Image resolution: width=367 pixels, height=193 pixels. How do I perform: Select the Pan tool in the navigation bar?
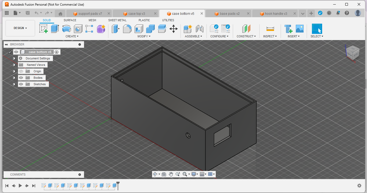click(171, 174)
